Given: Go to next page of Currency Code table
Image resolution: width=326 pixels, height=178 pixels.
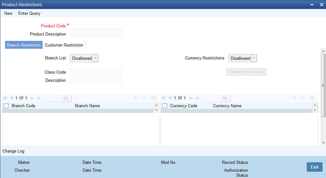Looking at the screenshot, I should 191,98.
